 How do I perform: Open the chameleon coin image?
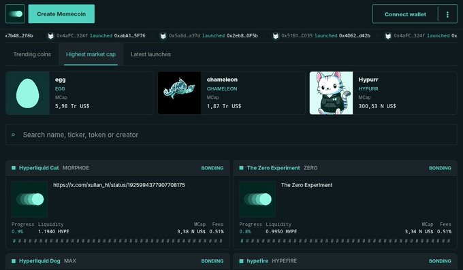[179, 93]
